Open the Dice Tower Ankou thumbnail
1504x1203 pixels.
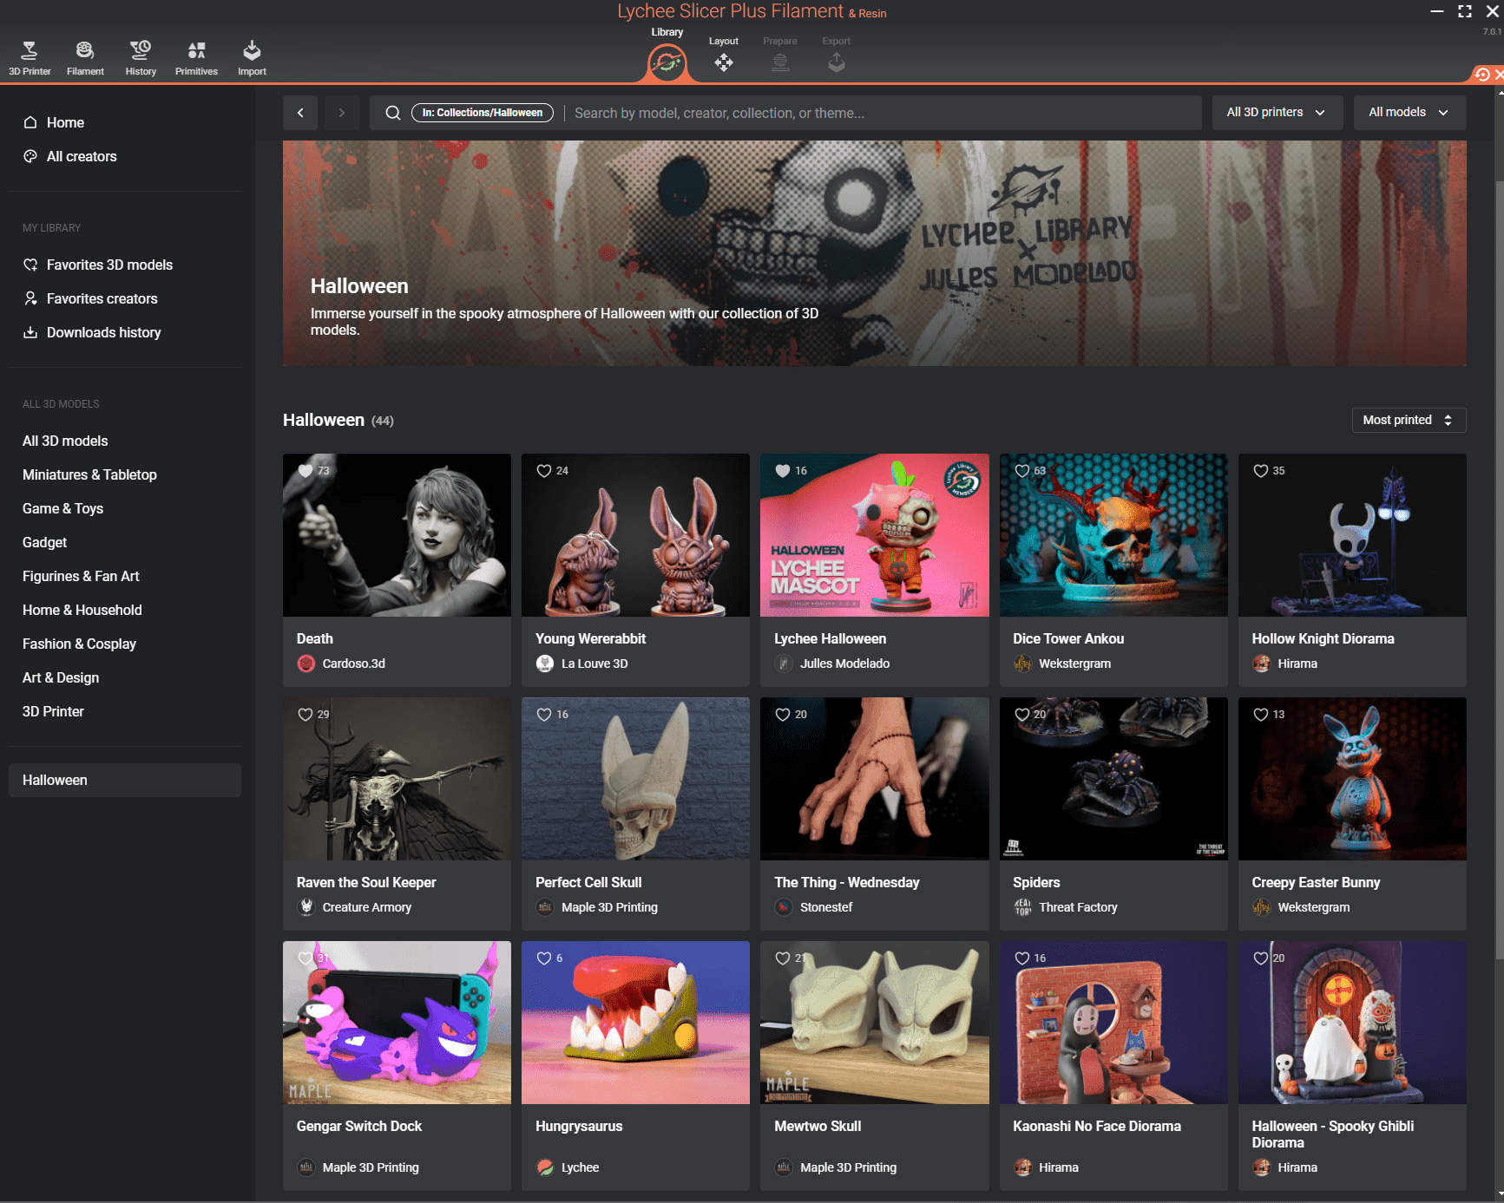(1113, 535)
